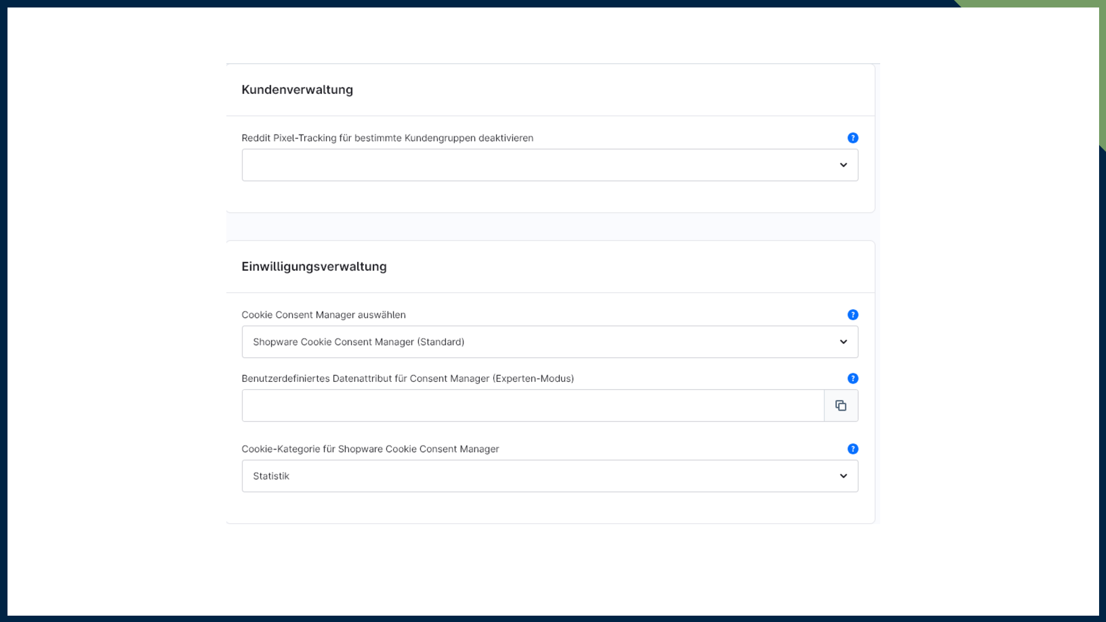Open the empty Kundengruppen deaktivieren dropdown
The width and height of the screenshot is (1106, 622).
click(x=536, y=165)
